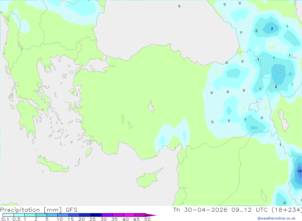Click legend label '50'
Image resolution: width=302 pixels, height=221 pixels.
(x=148, y=219)
